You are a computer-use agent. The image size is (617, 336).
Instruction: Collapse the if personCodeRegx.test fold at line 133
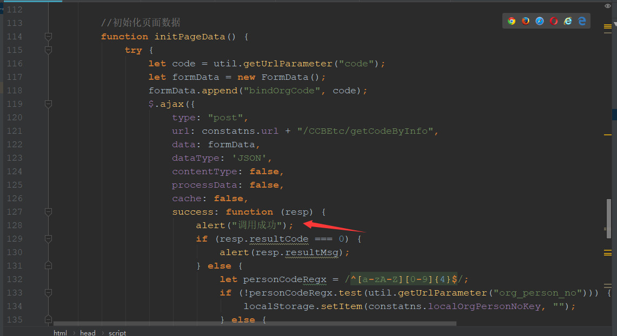(x=49, y=293)
